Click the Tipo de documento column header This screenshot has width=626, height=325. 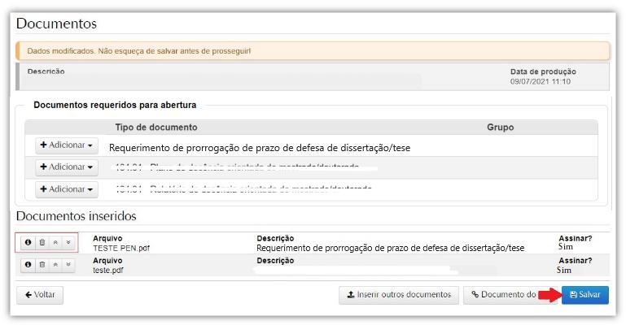(x=155, y=128)
